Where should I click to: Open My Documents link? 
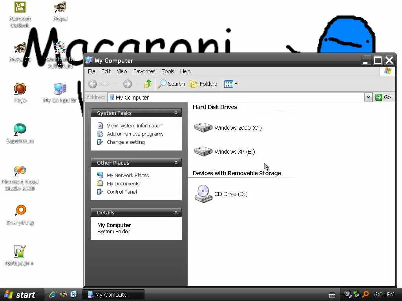coord(123,183)
